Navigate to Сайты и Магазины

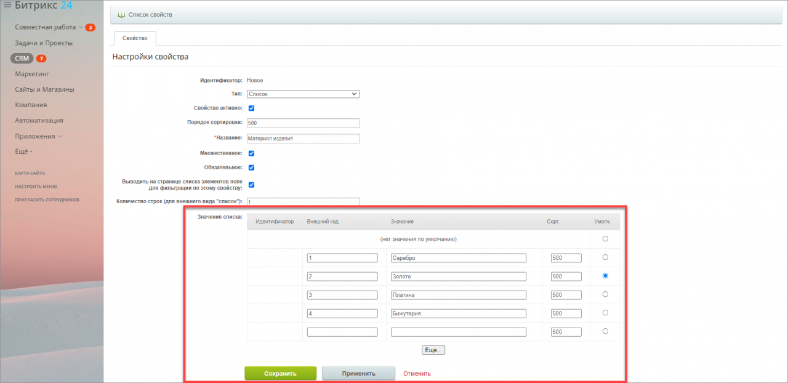pyautogui.click(x=44, y=89)
